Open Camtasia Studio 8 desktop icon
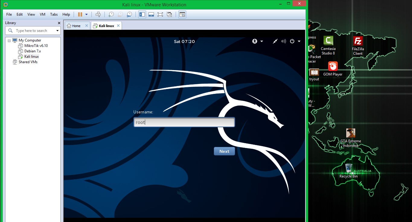412x222 pixels. 328,45
